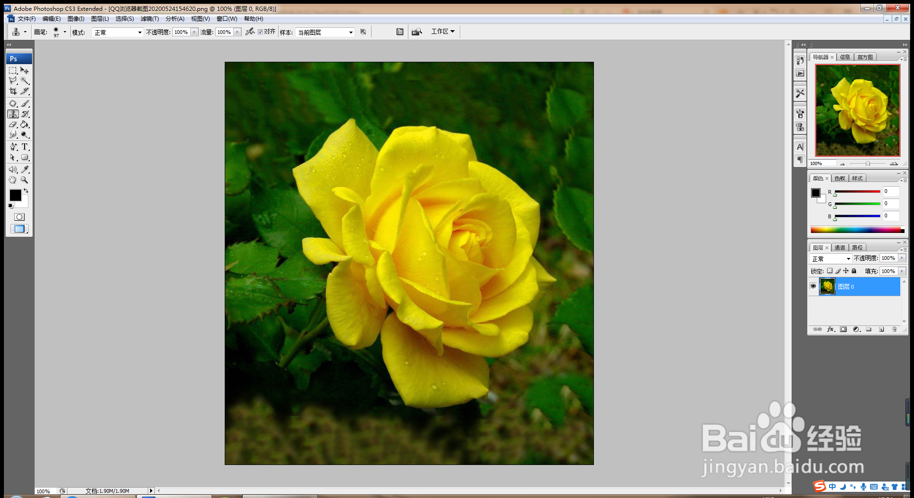Click the 直方图 histogram tab
This screenshot has width=914, height=498.
[x=865, y=57]
